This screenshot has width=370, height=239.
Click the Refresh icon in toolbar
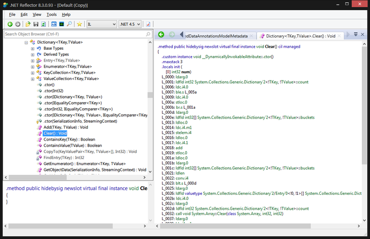coord(44,24)
